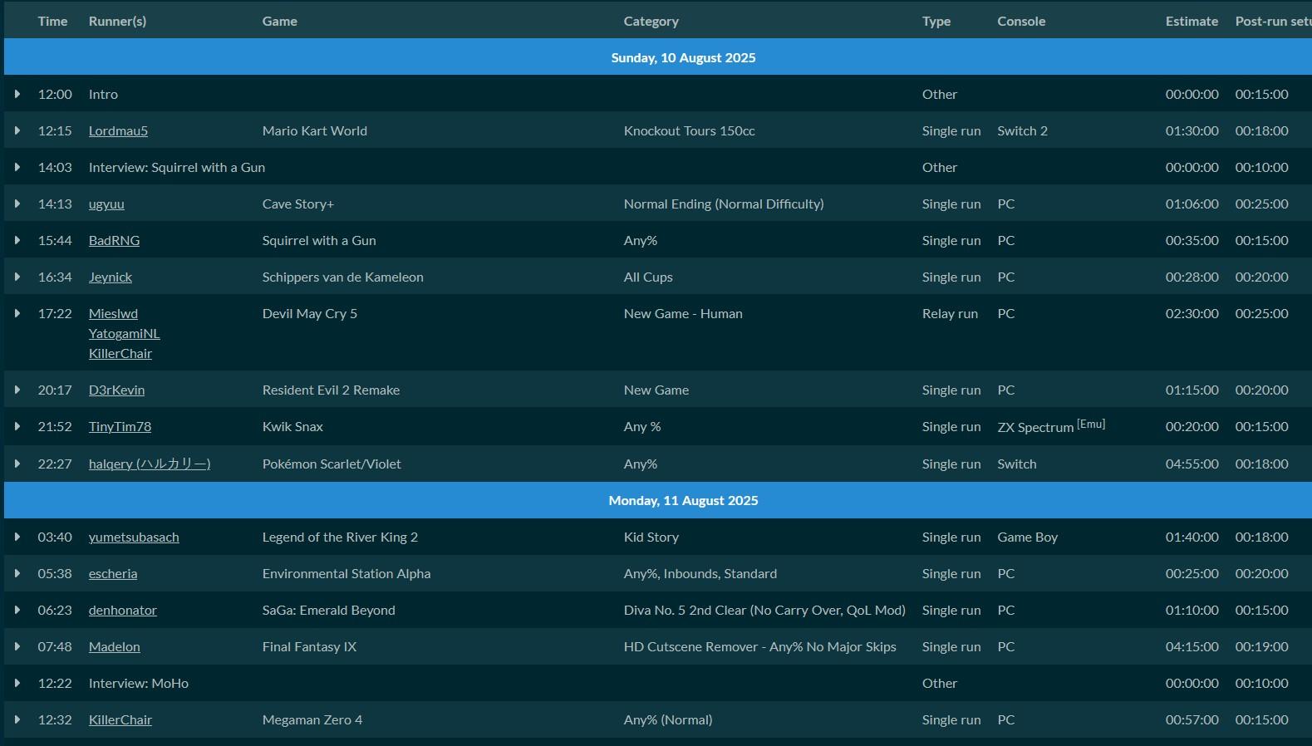Click the Final Fantasy IX game title

[x=309, y=646]
